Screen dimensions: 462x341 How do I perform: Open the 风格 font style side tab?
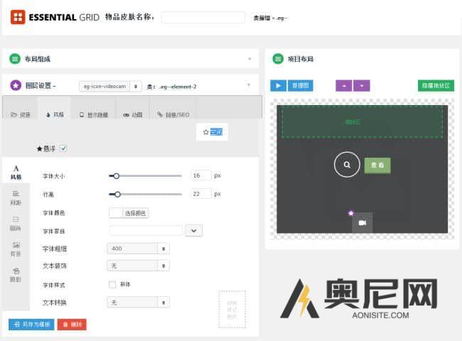(16, 172)
